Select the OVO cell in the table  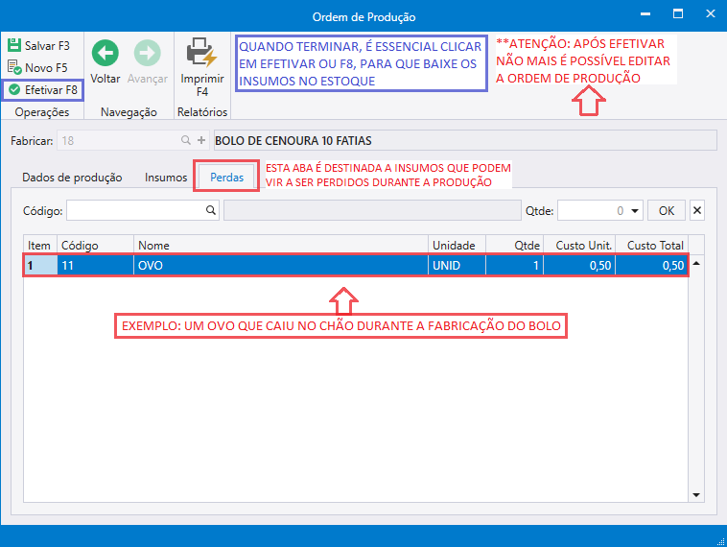click(x=281, y=266)
